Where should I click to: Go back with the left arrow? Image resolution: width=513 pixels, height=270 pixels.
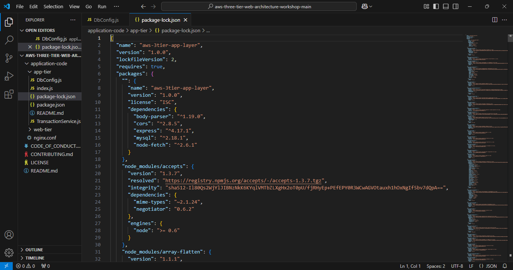143,6
